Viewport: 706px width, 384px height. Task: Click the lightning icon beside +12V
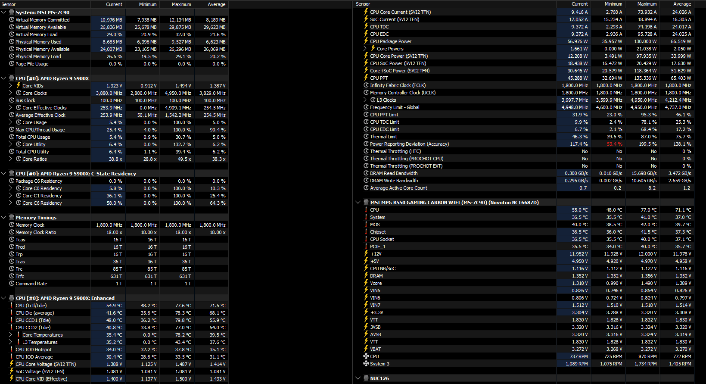tap(366, 254)
